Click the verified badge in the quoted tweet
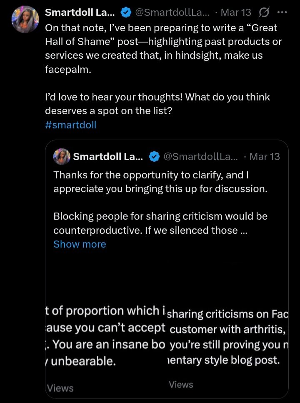 click(154, 157)
